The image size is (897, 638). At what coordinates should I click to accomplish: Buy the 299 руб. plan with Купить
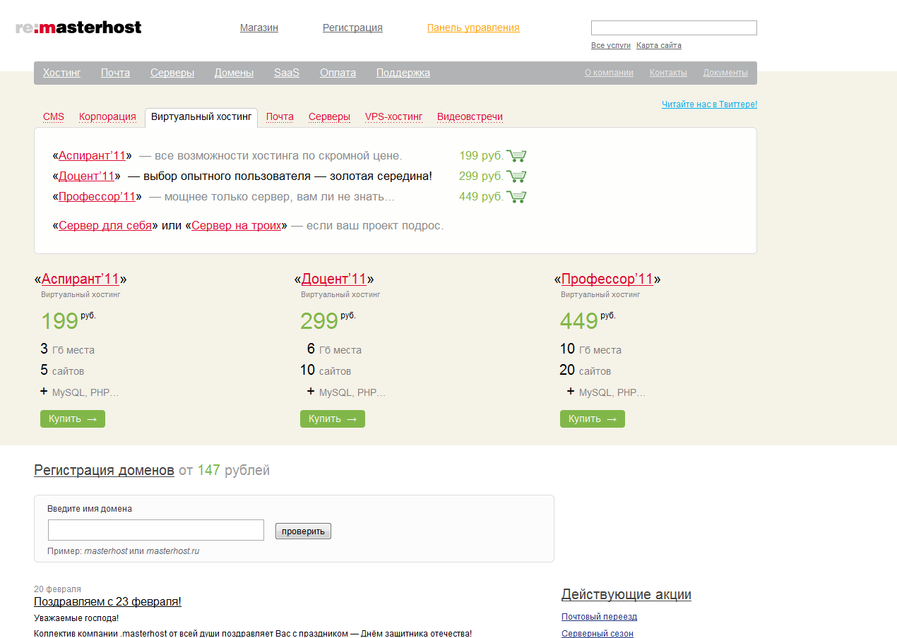point(333,419)
